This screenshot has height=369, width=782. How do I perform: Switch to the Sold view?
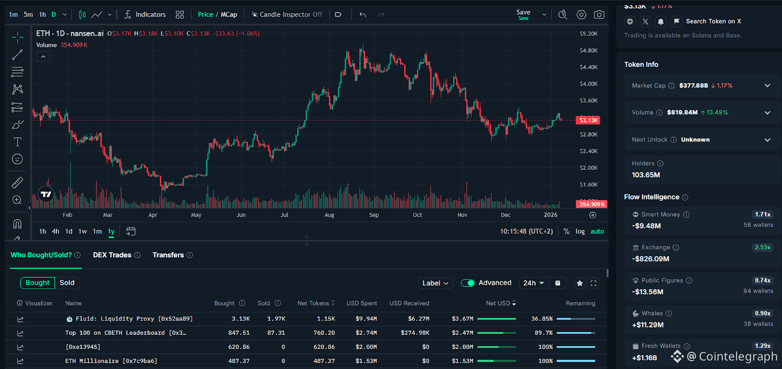pos(67,283)
